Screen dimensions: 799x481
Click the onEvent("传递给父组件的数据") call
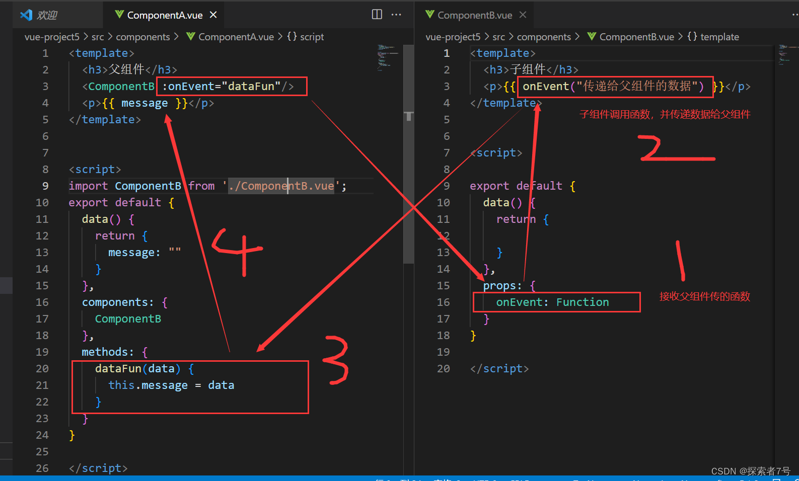[x=613, y=87]
